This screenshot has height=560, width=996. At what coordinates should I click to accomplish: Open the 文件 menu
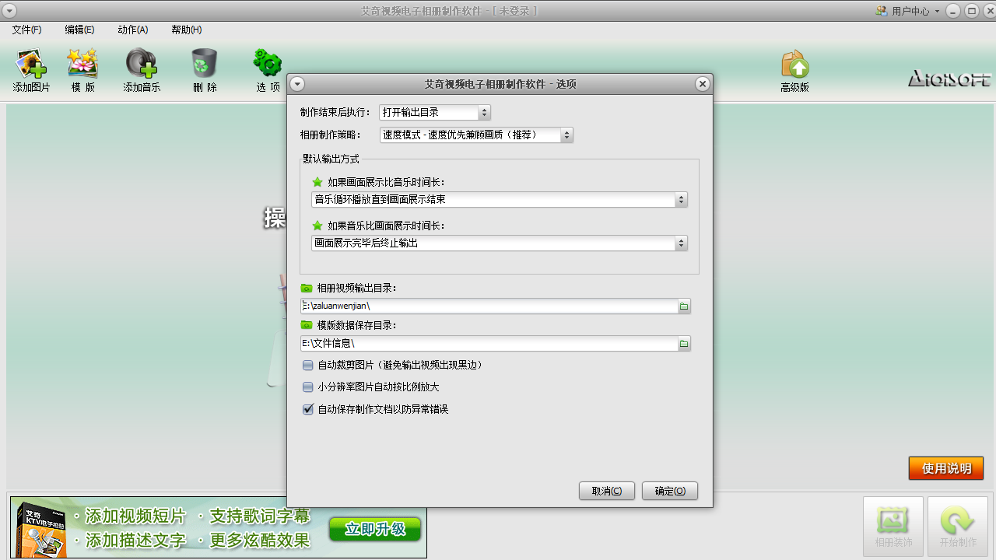click(x=26, y=30)
